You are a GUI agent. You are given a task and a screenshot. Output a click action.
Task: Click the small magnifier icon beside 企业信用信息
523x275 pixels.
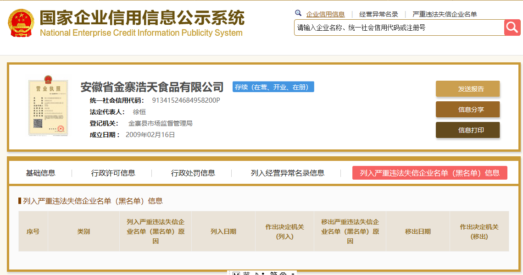298,13
